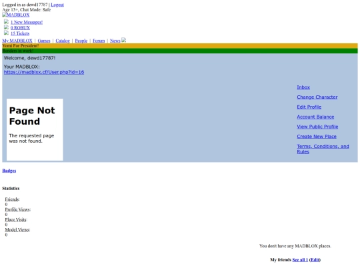Click the Place Visits statistic label

click(16, 219)
